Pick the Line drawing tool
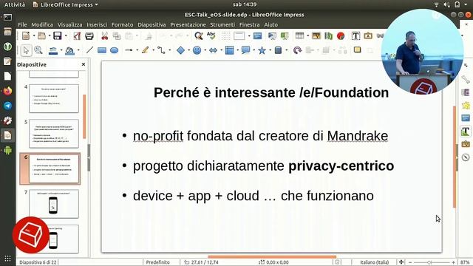 [x=89, y=50]
